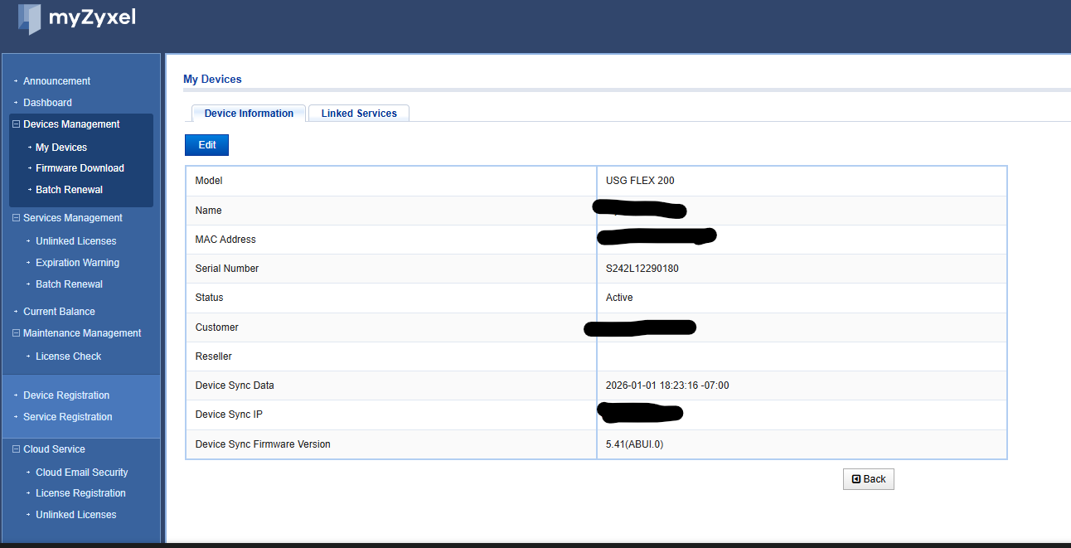Open the Announcement page

pyautogui.click(x=56, y=81)
